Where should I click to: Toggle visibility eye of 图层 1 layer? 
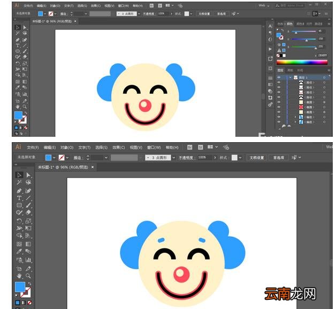279,77
